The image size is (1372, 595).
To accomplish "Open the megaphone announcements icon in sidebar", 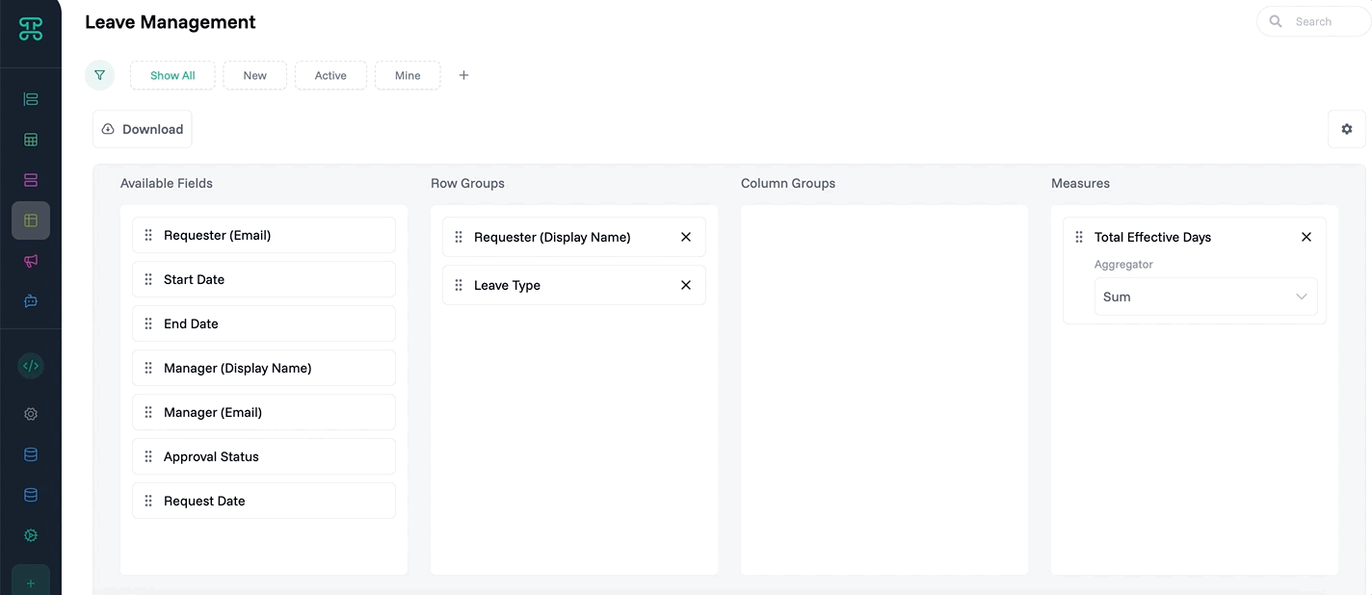I will coord(31,261).
